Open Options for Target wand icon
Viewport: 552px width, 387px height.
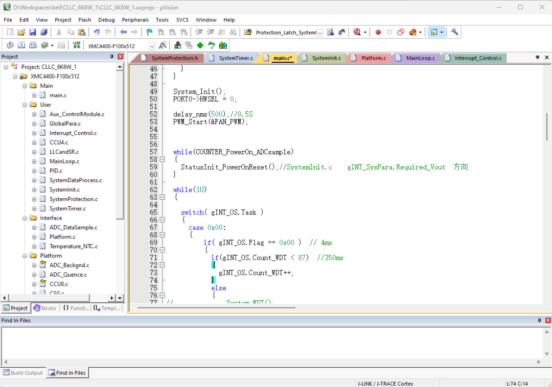coord(163,45)
